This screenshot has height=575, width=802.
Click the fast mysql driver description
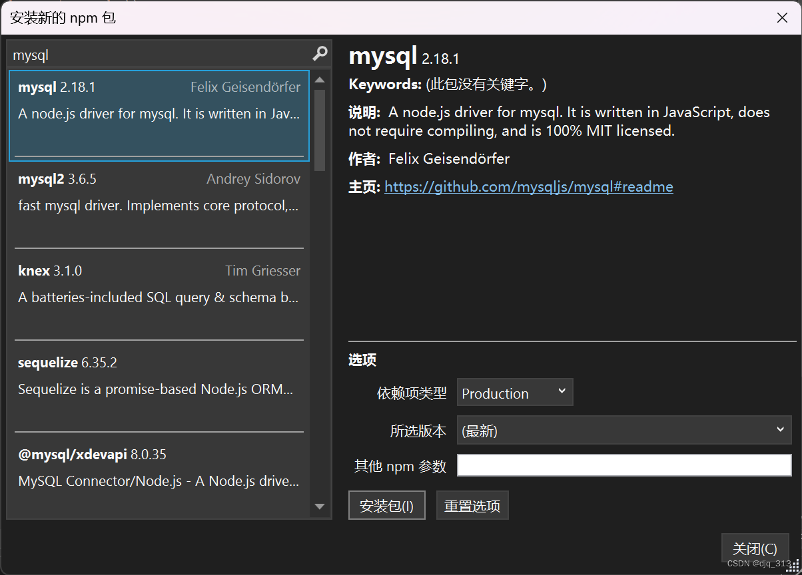click(x=159, y=206)
